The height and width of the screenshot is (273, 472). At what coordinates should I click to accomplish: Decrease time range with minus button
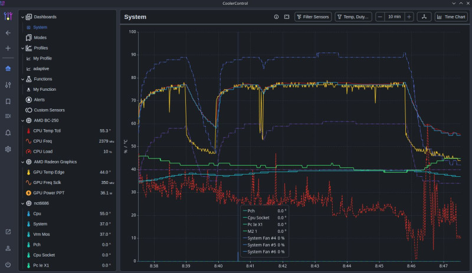click(x=380, y=17)
